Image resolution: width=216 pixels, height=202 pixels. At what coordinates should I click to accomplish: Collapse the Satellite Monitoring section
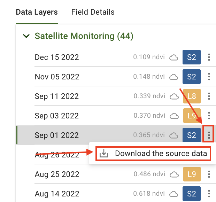coord(26,36)
